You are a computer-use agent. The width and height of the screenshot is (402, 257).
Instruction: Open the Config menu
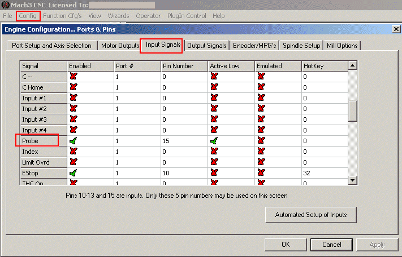[x=28, y=16]
